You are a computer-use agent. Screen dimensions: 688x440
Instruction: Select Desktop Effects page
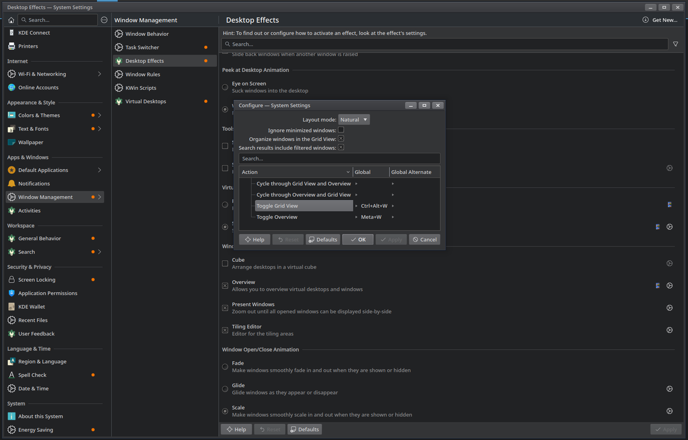point(165,61)
